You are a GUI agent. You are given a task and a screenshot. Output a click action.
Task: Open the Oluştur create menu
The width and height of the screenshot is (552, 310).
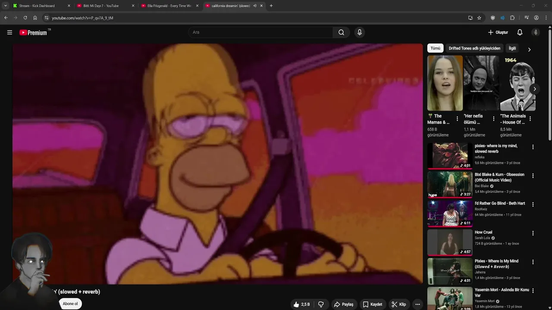tap(498, 32)
